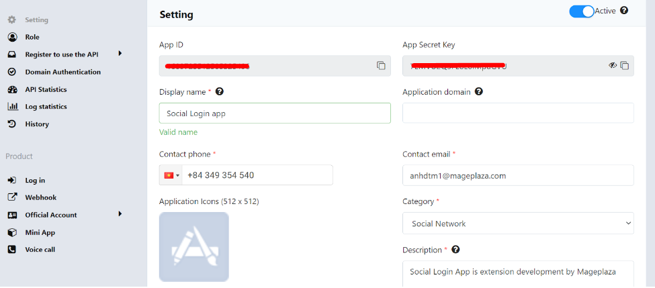Open the API Statistics menu item
655x288 pixels.
pyautogui.click(x=46, y=89)
